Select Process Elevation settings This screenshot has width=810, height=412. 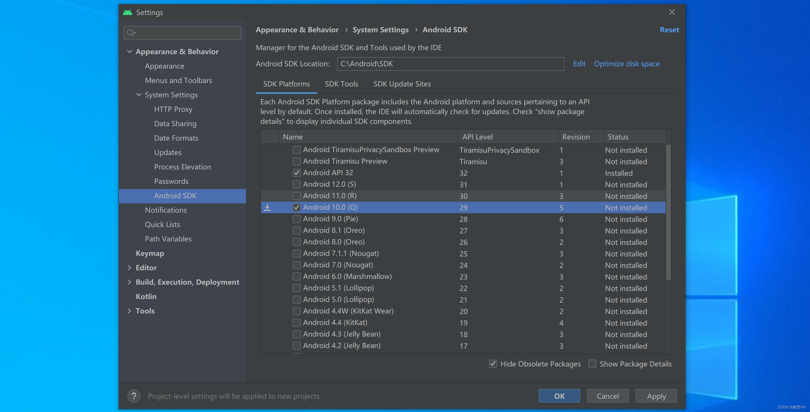point(182,167)
